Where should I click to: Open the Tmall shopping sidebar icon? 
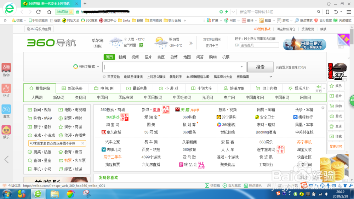(6, 70)
